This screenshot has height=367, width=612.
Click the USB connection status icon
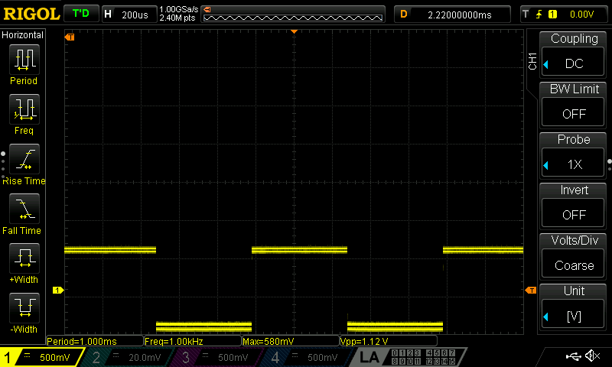(573, 356)
